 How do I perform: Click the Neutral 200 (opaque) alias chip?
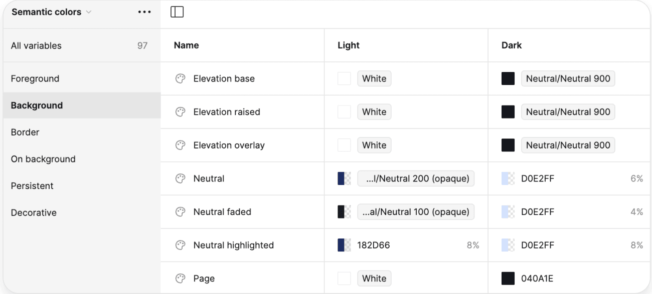[416, 178]
